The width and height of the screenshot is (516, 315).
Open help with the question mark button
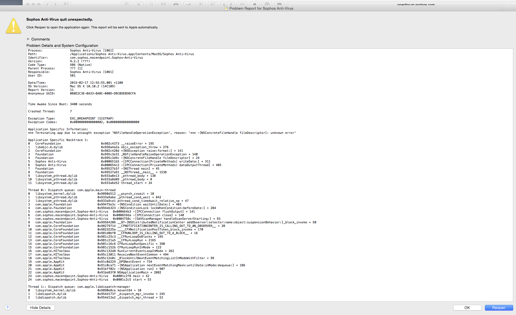pos(8,308)
